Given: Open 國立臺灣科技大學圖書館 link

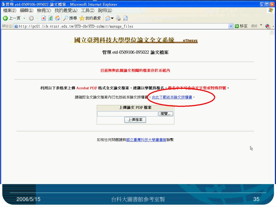Looking at the screenshot, I should tap(146, 140).
